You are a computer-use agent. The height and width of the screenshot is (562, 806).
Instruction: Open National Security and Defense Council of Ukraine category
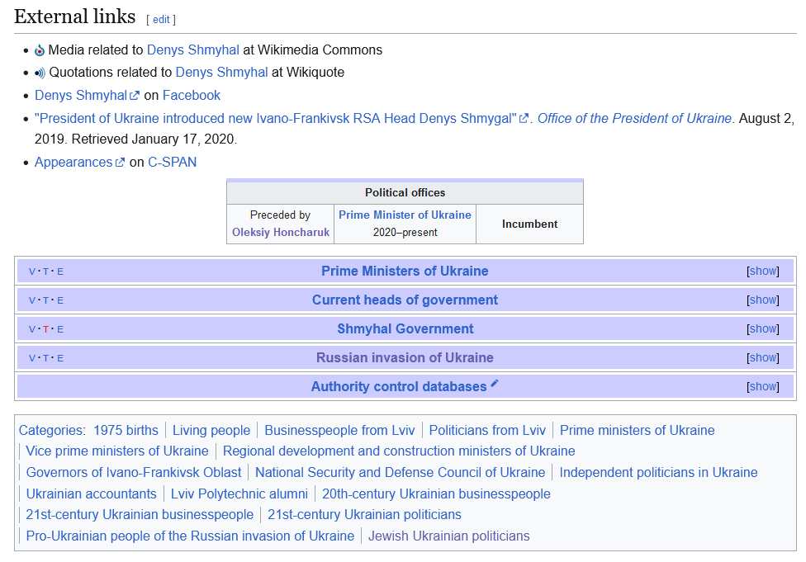click(x=401, y=472)
